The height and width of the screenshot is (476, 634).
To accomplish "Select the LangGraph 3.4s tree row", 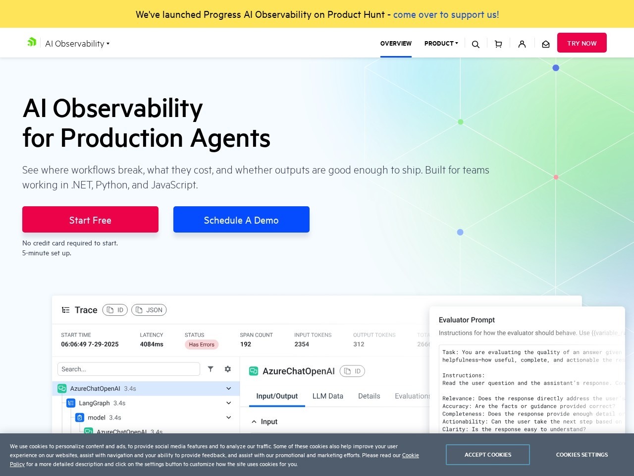I will [x=146, y=403].
